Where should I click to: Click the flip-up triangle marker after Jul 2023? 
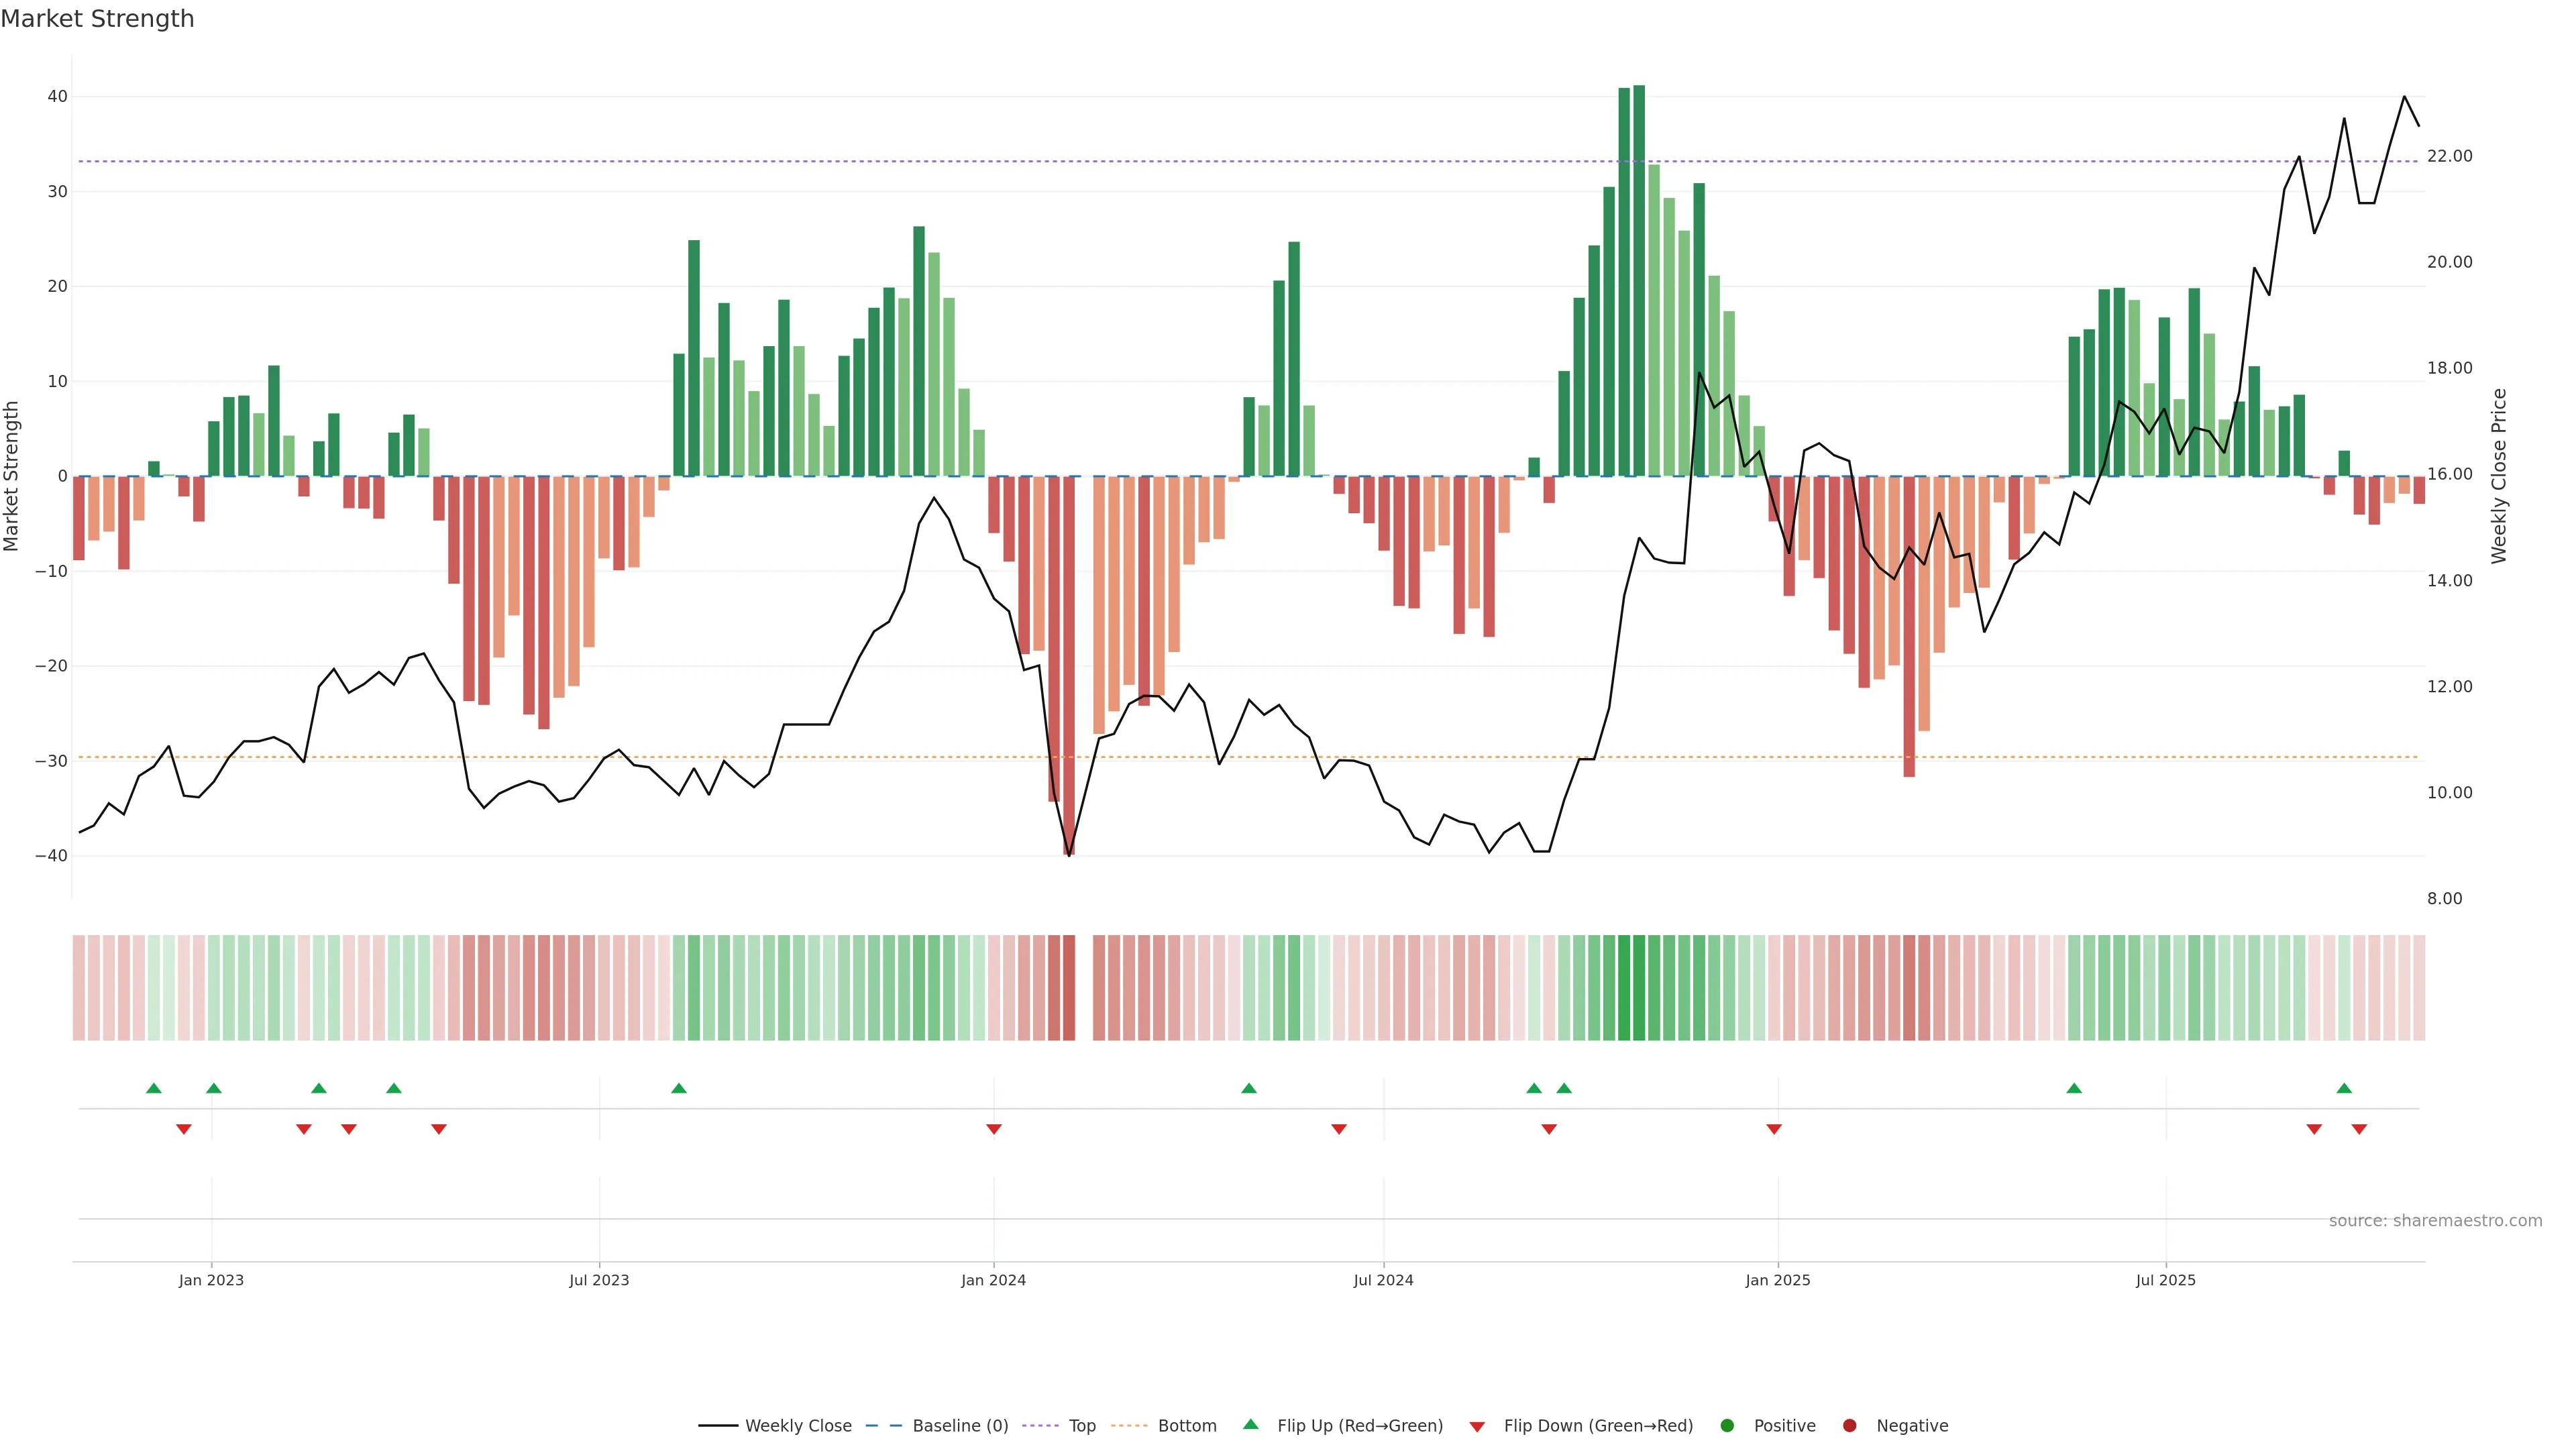coord(679,1088)
